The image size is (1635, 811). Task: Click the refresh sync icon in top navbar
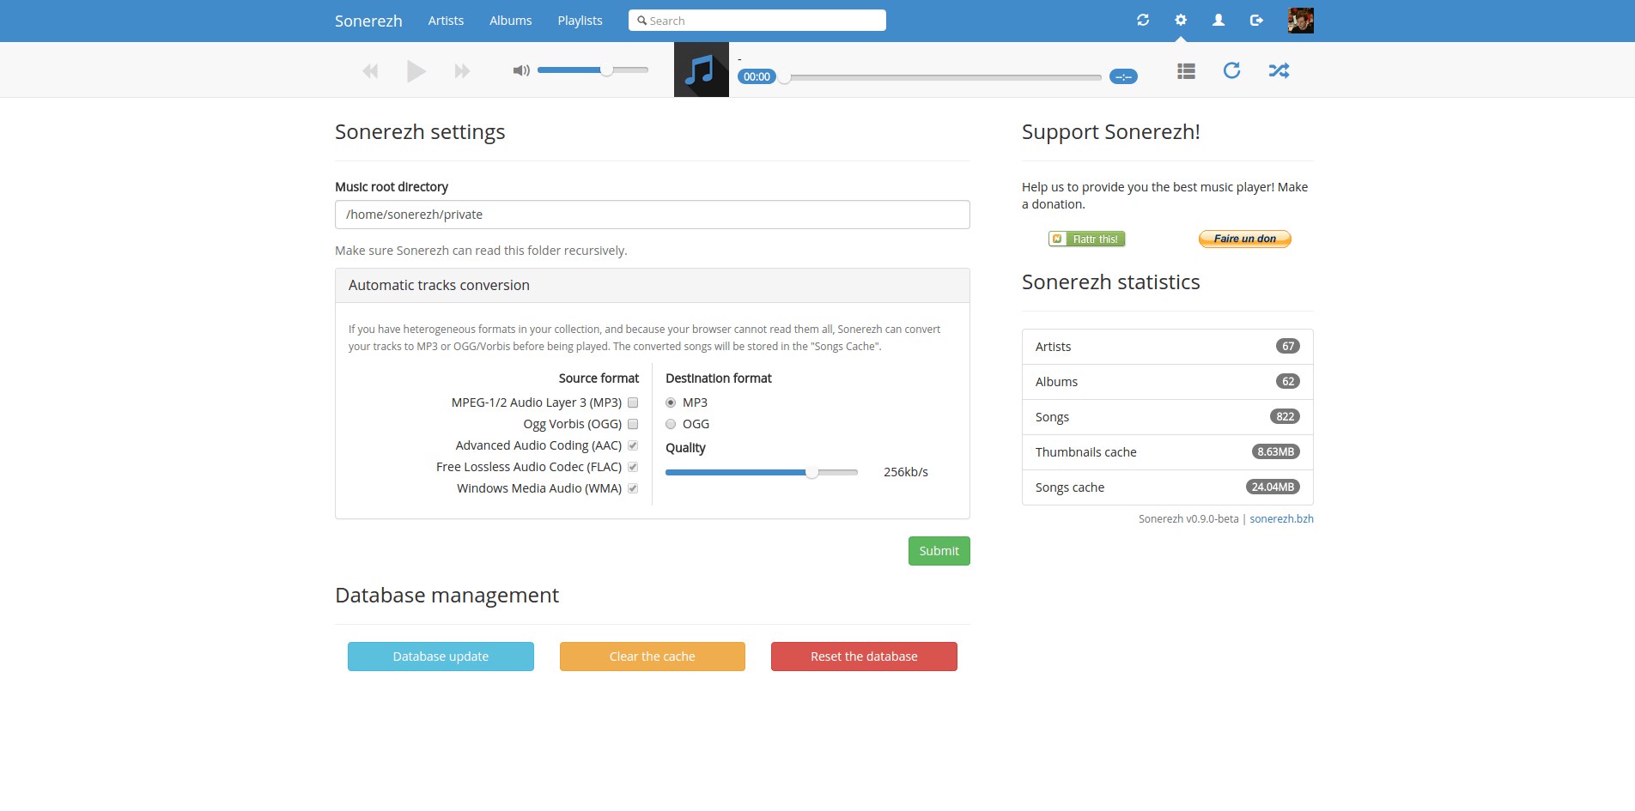pyautogui.click(x=1143, y=20)
